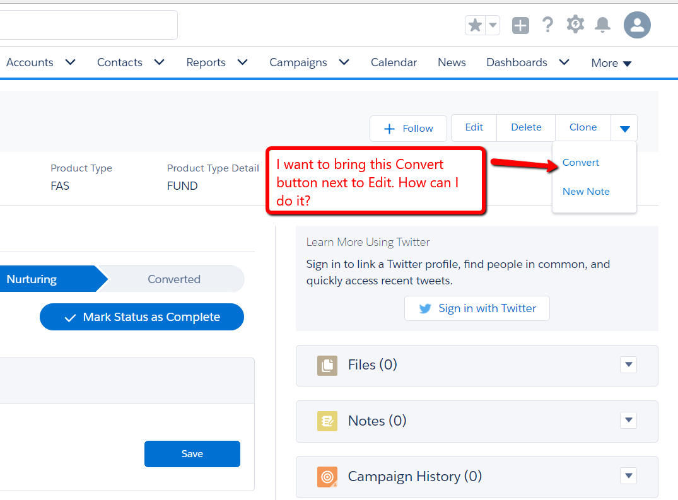Go to the Calendar tab
This screenshot has height=500, width=678.
coord(394,62)
